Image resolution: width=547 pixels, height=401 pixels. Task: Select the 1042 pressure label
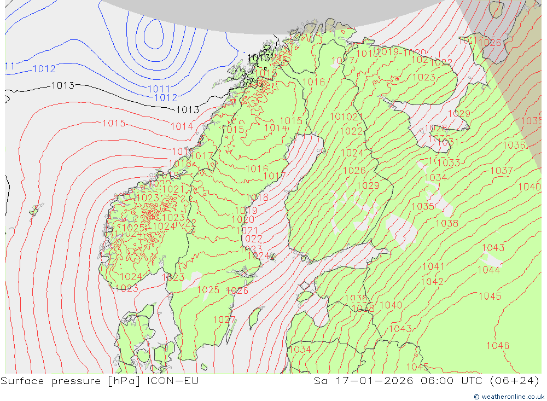[x=432, y=282]
